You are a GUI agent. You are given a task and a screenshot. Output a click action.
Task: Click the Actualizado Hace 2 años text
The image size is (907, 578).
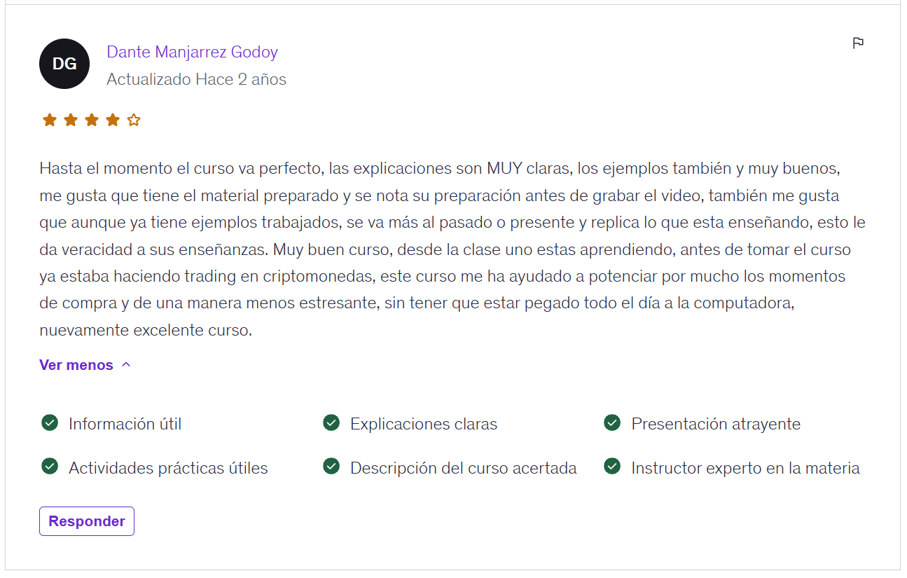click(x=196, y=79)
